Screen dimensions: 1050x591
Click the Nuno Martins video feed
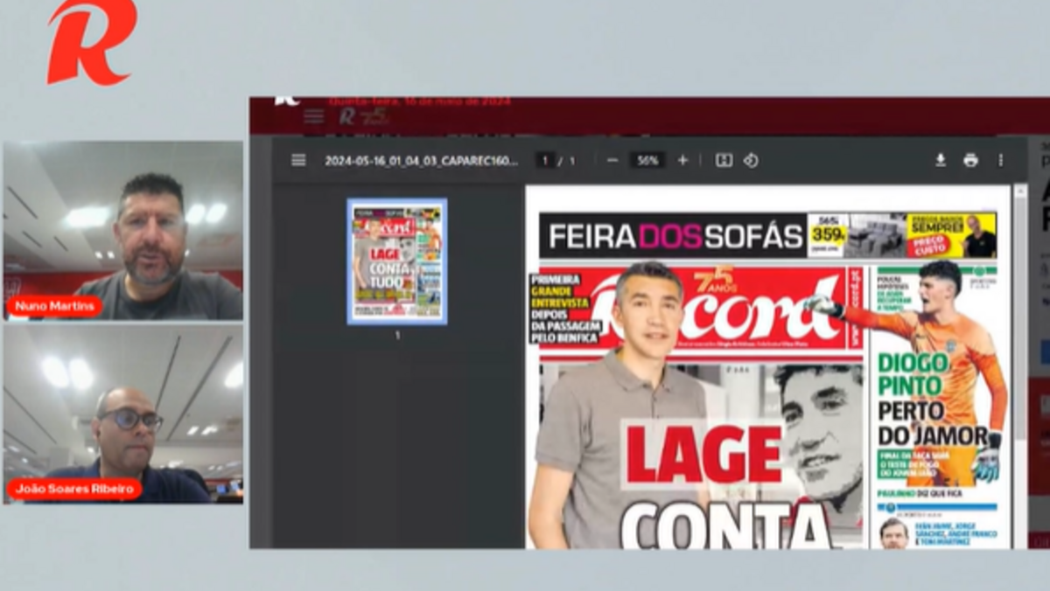pyautogui.click(x=122, y=230)
